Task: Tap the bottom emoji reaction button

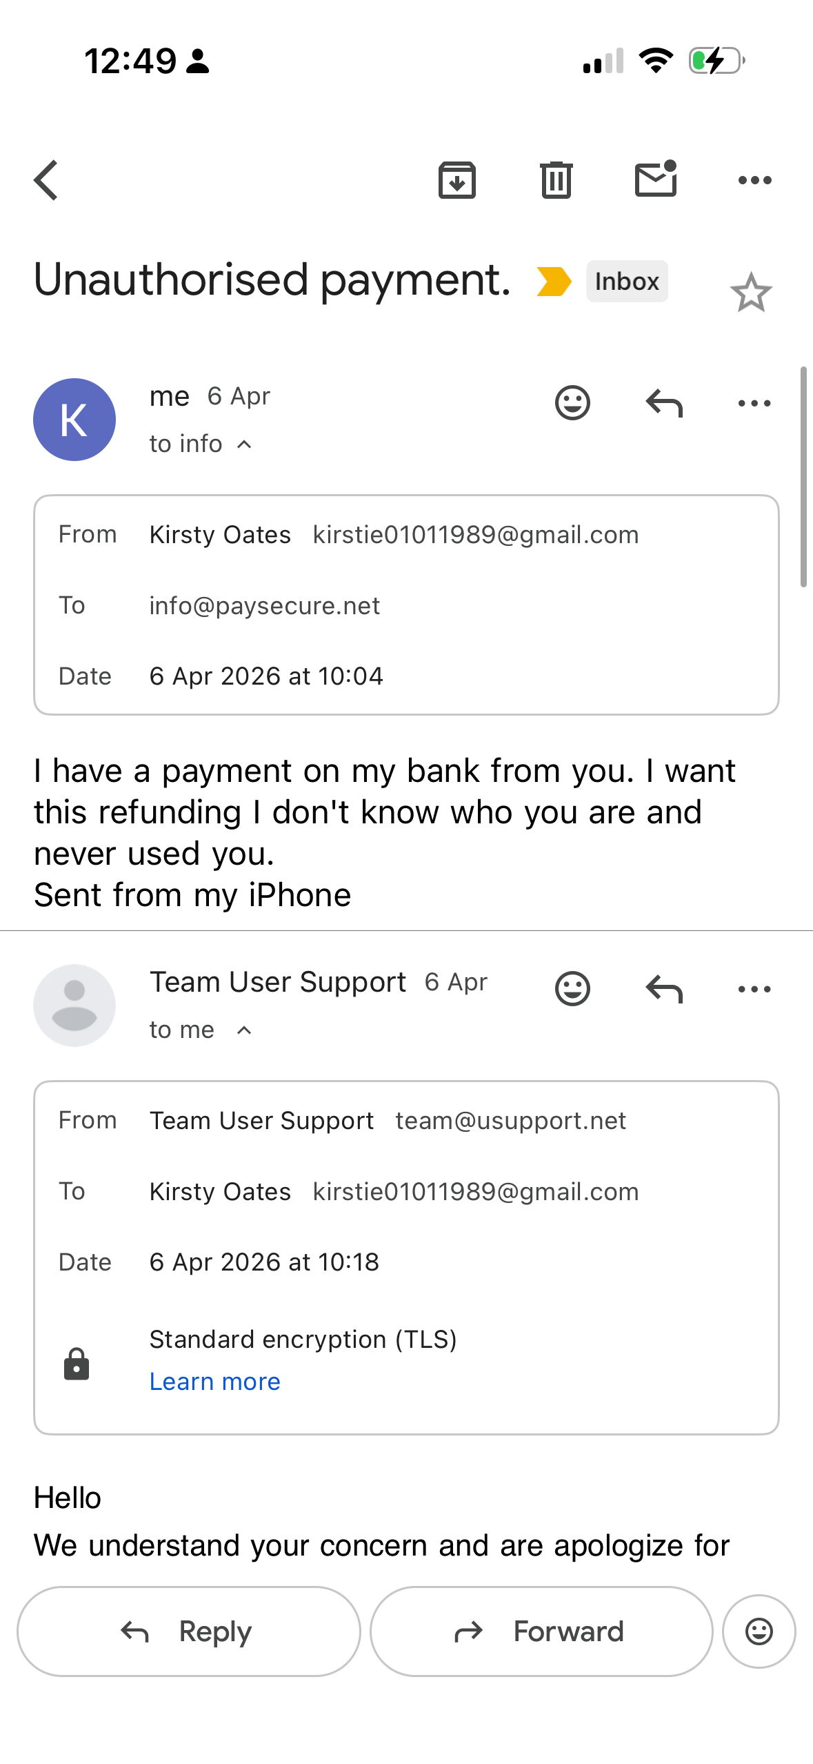Action: point(759,1631)
